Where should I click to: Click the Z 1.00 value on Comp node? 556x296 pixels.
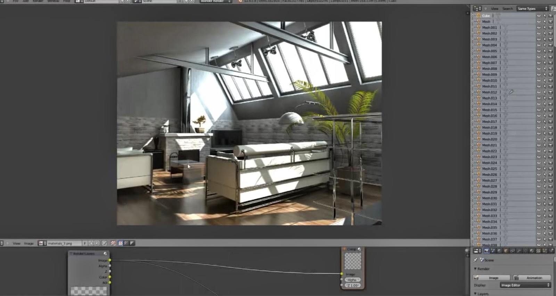click(x=352, y=286)
